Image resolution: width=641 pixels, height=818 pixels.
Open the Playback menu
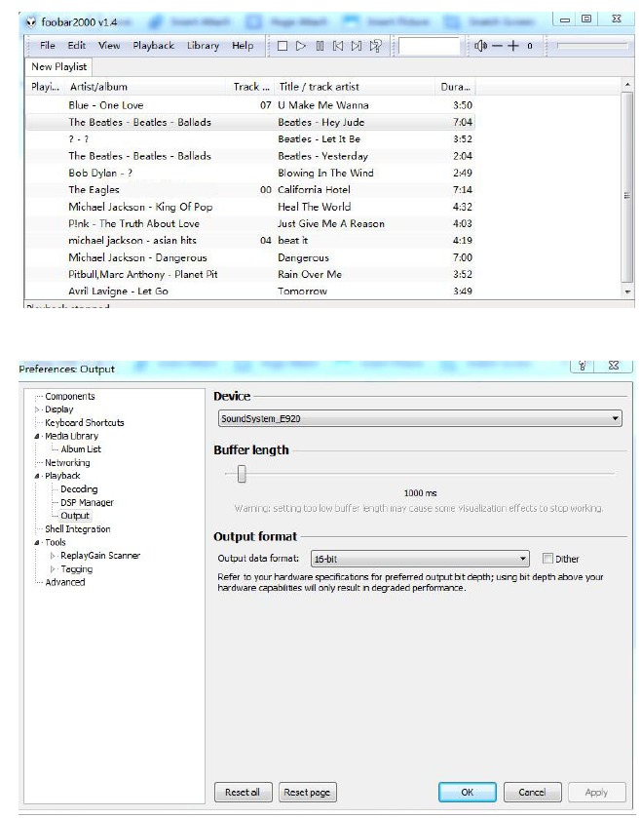153,46
